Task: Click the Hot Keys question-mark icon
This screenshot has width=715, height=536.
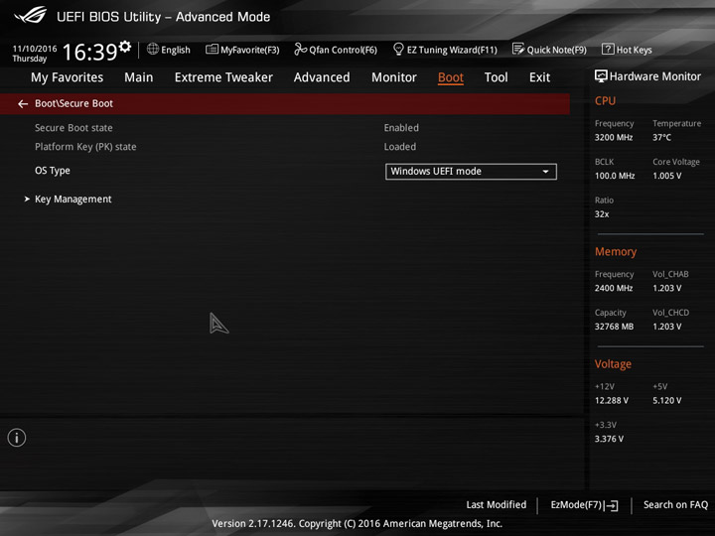Action: coord(608,49)
